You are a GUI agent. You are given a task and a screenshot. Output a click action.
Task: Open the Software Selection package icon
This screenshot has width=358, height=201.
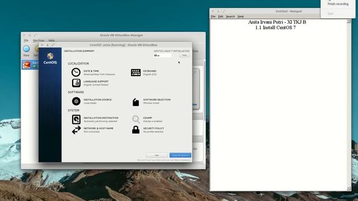(x=135, y=102)
